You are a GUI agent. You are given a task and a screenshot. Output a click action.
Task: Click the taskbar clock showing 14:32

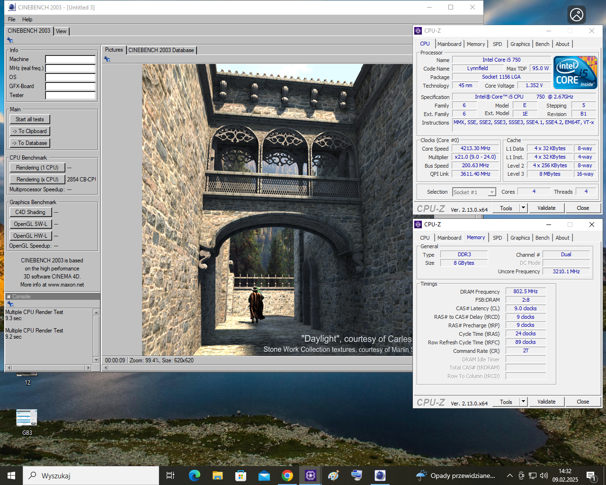tap(565, 476)
